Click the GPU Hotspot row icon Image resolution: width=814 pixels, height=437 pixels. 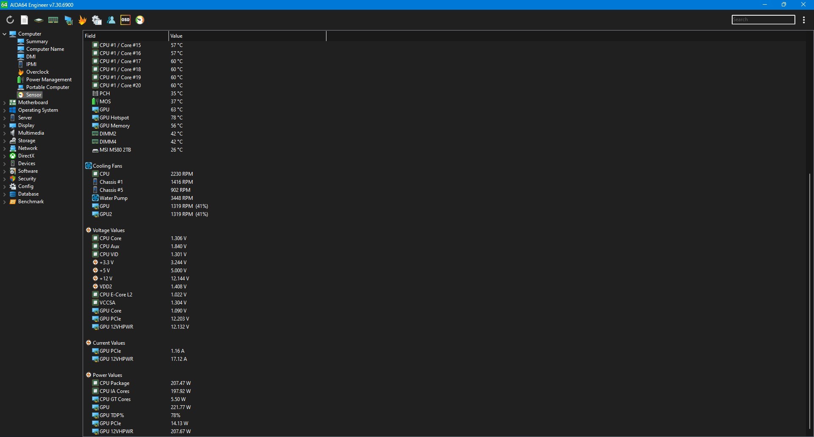[x=95, y=118]
